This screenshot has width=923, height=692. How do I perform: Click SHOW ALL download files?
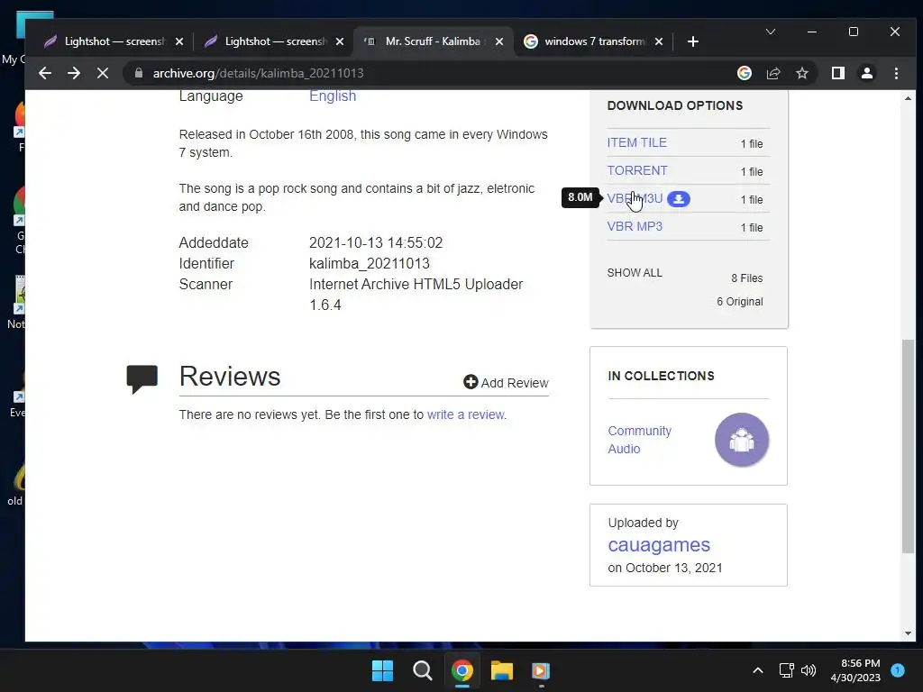[x=635, y=272]
